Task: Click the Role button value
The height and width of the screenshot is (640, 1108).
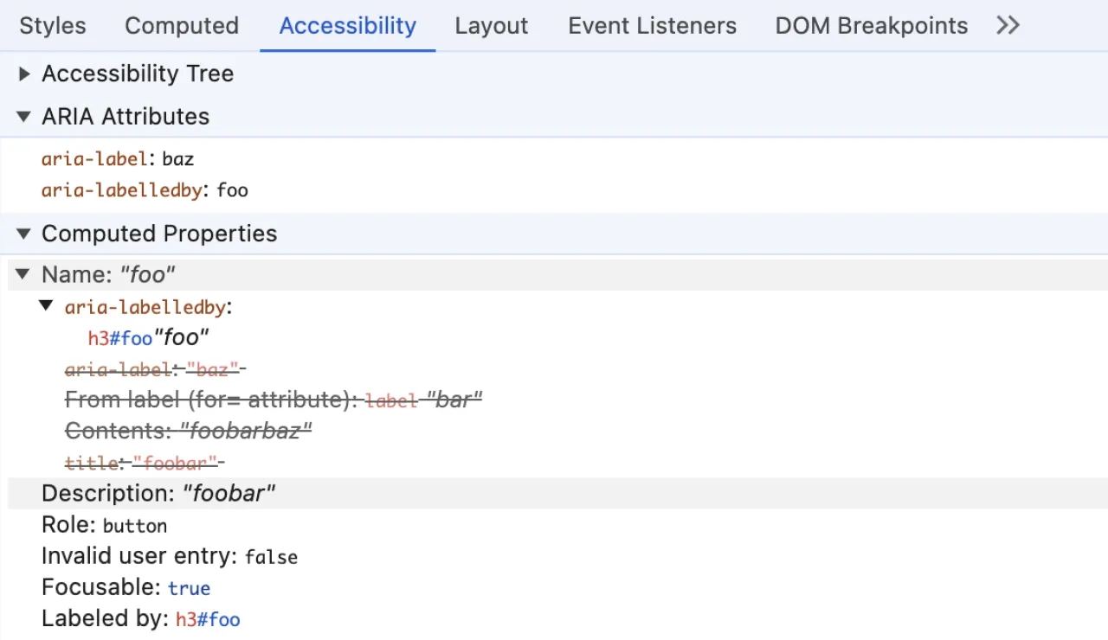Action: (135, 525)
